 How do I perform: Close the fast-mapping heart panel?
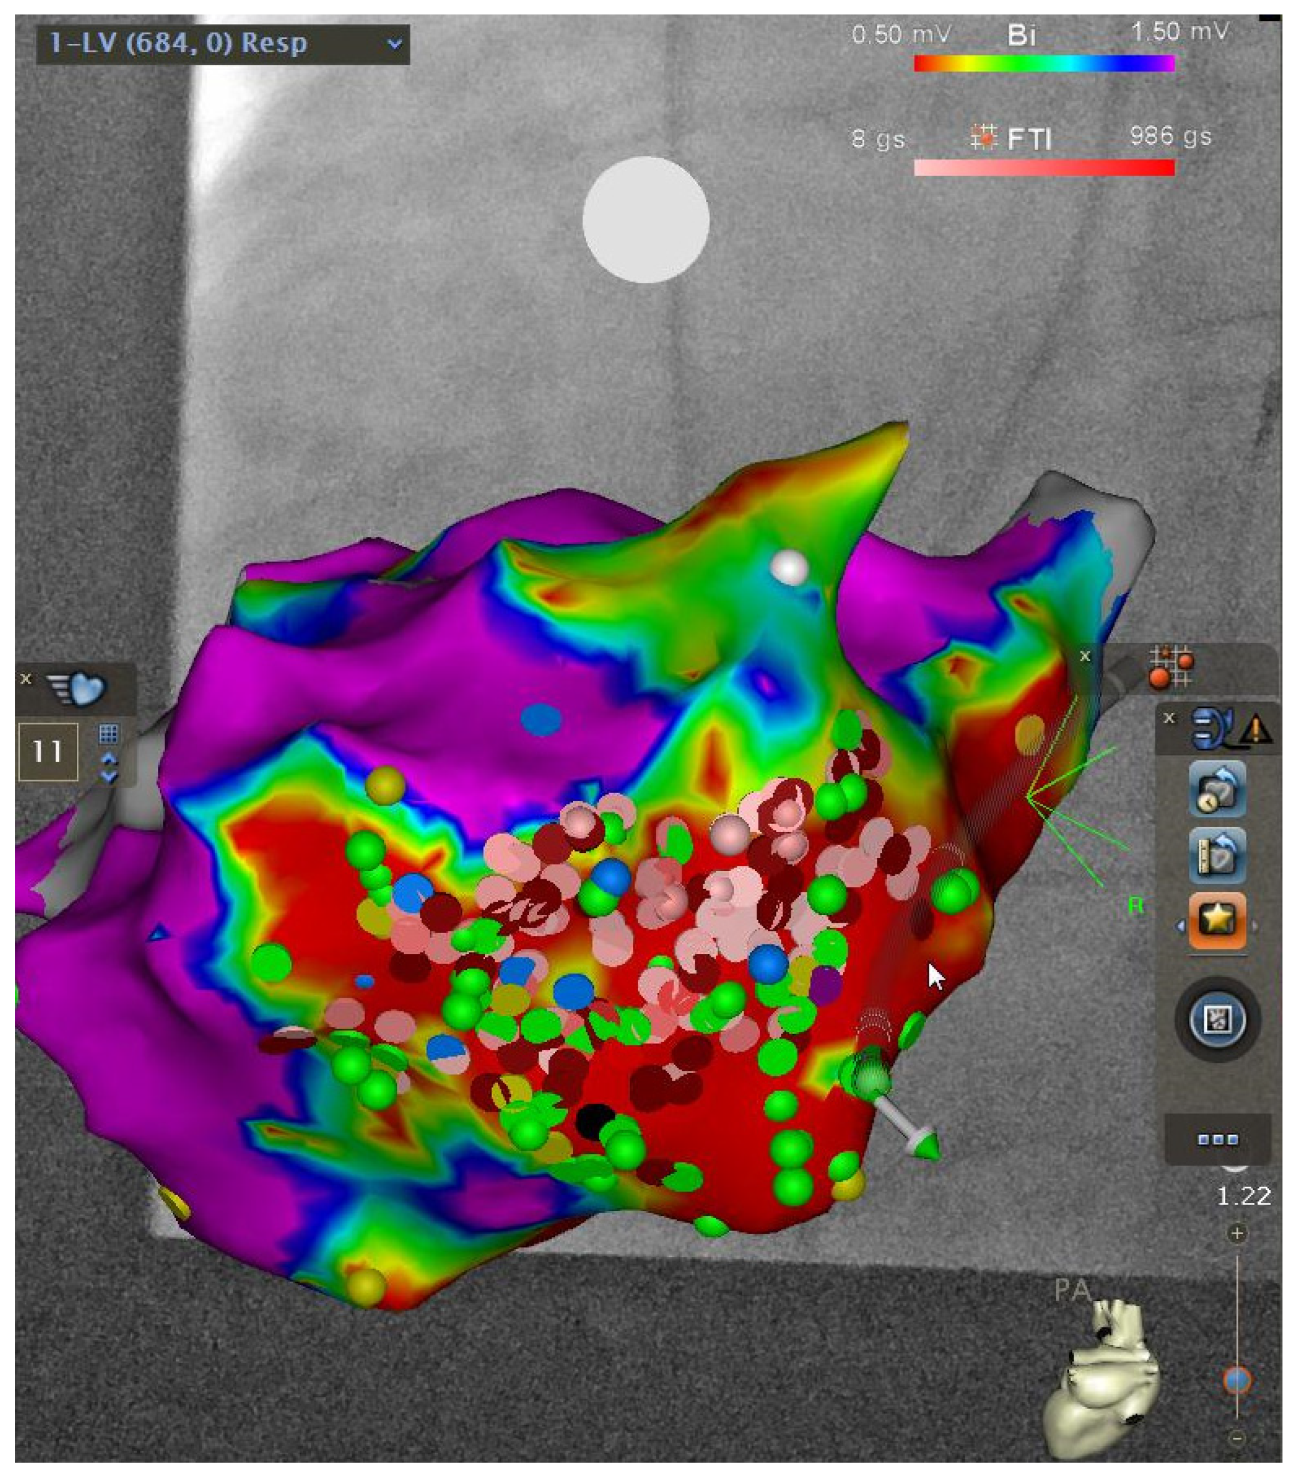[26, 679]
